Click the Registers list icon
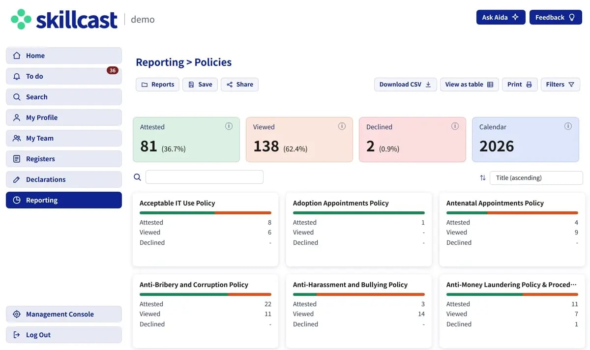Screen dimensions: 590x350 coord(17,159)
